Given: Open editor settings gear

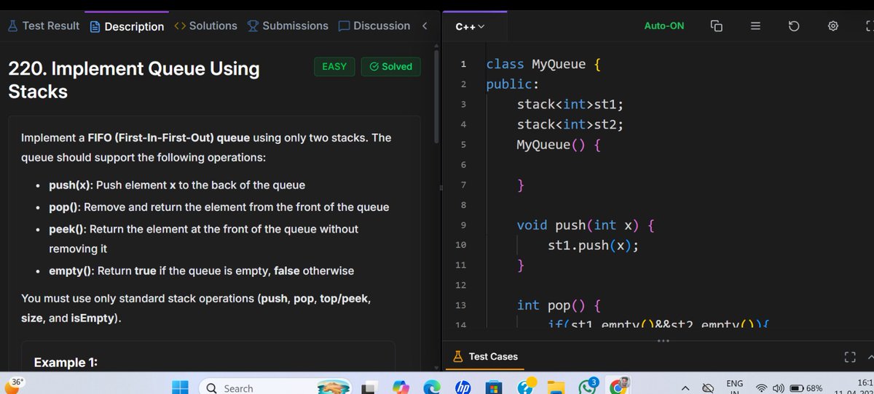Looking at the screenshot, I should pyautogui.click(x=833, y=26).
